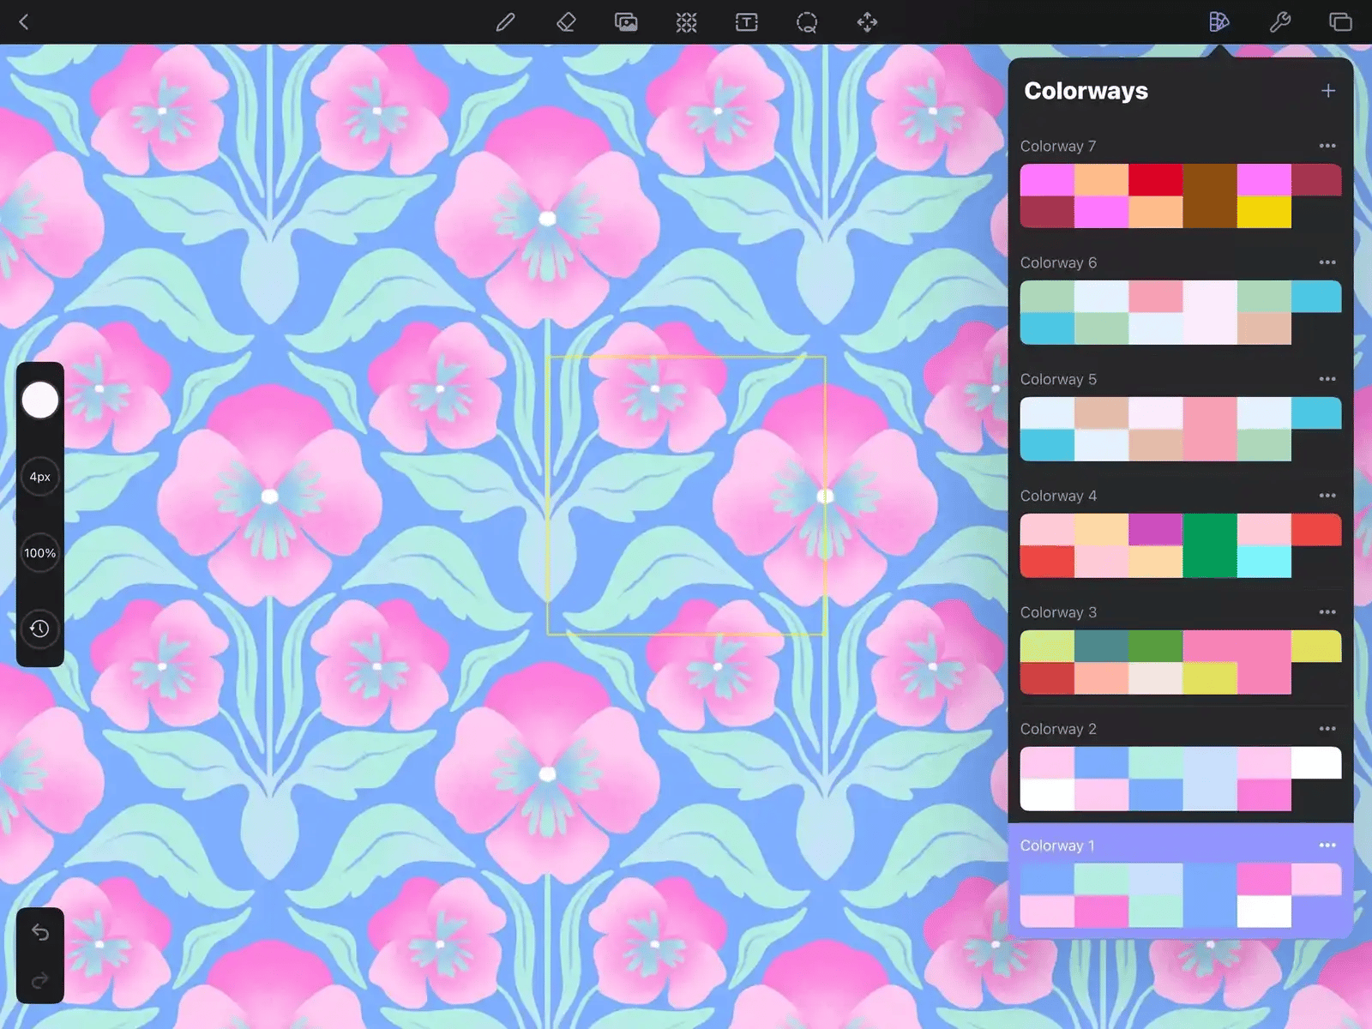Select the Text tool

[x=747, y=22]
